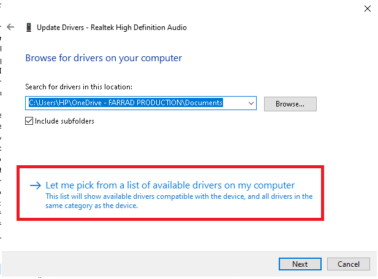Click the blue arrow beside Let me pick
The height and width of the screenshot is (279, 378).
36,185
